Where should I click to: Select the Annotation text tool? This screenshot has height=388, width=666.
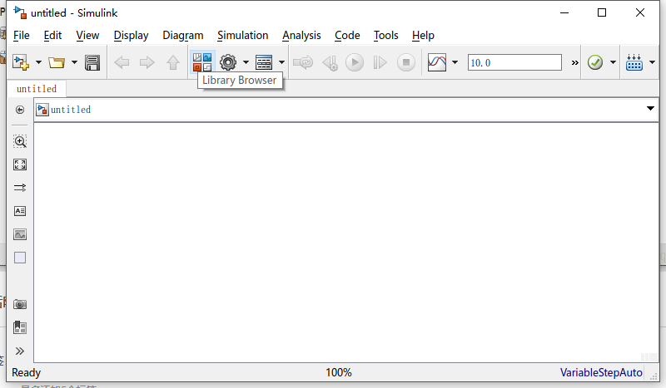(x=20, y=211)
